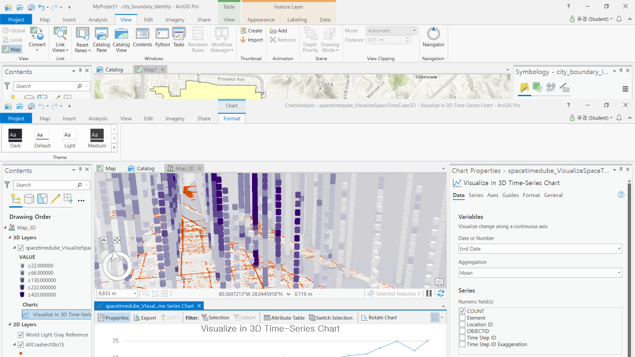
Task: Import a thumbnail
Action: pos(251,40)
